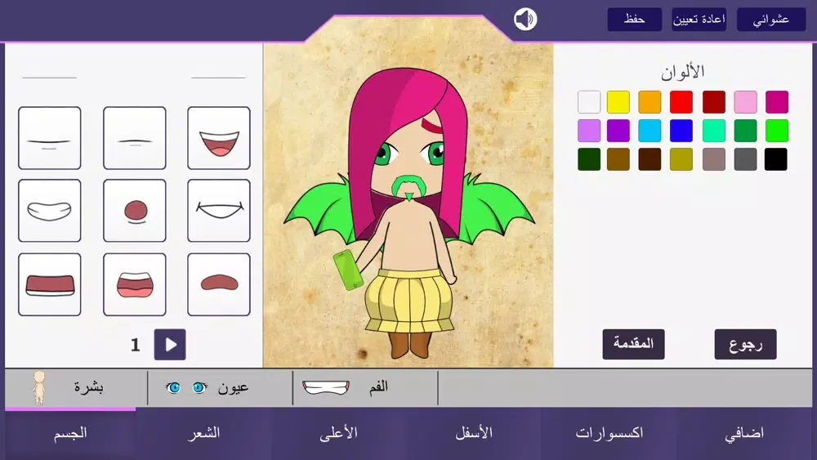Pick the purple color swatch
Screen dimensions: 817x460
pos(618,131)
